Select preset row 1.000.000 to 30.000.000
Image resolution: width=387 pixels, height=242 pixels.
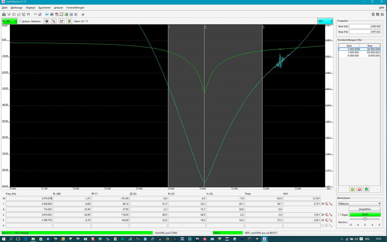tap(359, 49)
